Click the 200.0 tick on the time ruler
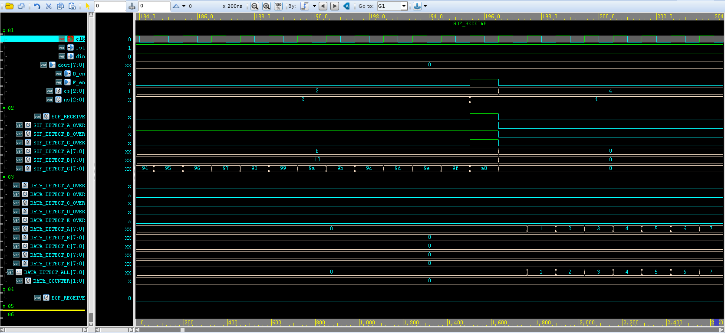725x333 pixels. pyautogui.click(x=607, y=16)
